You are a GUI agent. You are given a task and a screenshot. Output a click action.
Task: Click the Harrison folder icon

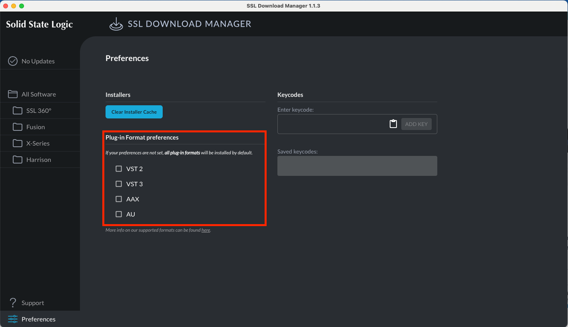click(x=18, y=160)
